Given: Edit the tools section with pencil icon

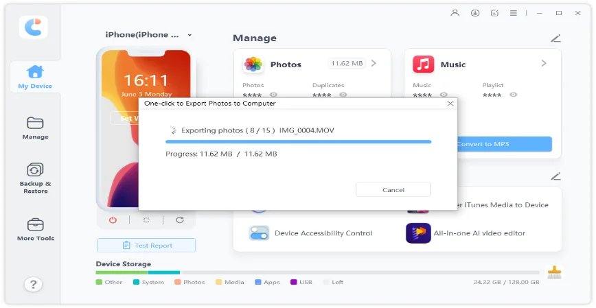Looking at the screenshot, I should [555, 176].
